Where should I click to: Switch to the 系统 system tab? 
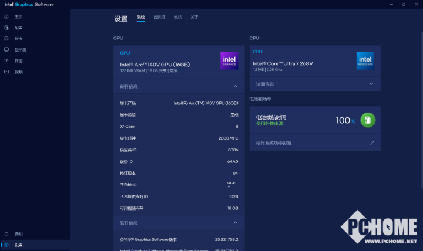[140, 18]
